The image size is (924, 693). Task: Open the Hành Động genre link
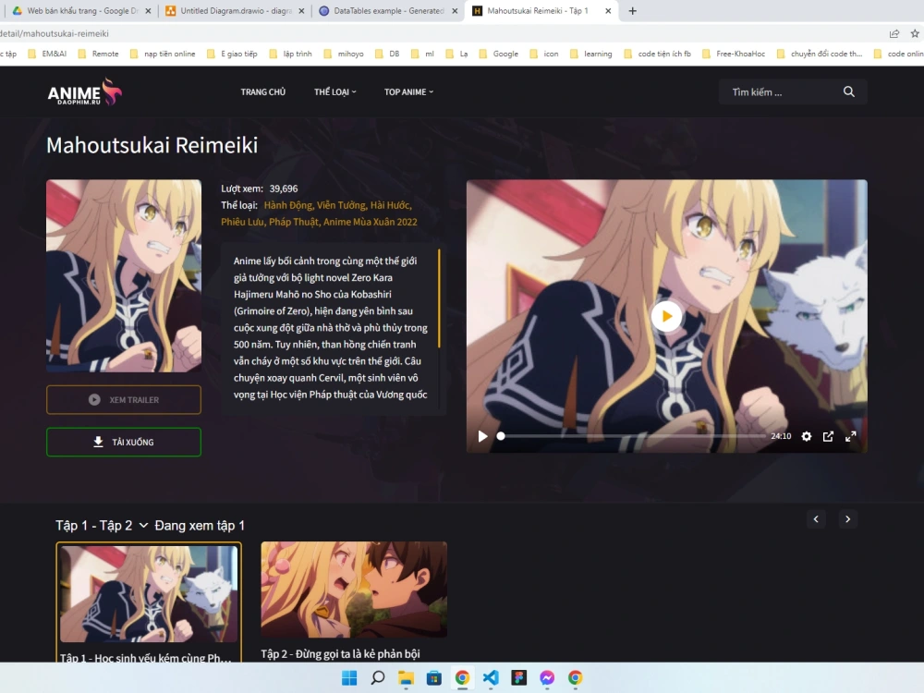coord(287,205)
